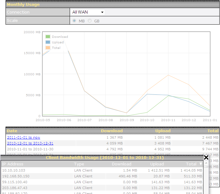Screen dimensions: 220x194
Task: Click the 7 467 MB total value
Action: tap(210, 143)
